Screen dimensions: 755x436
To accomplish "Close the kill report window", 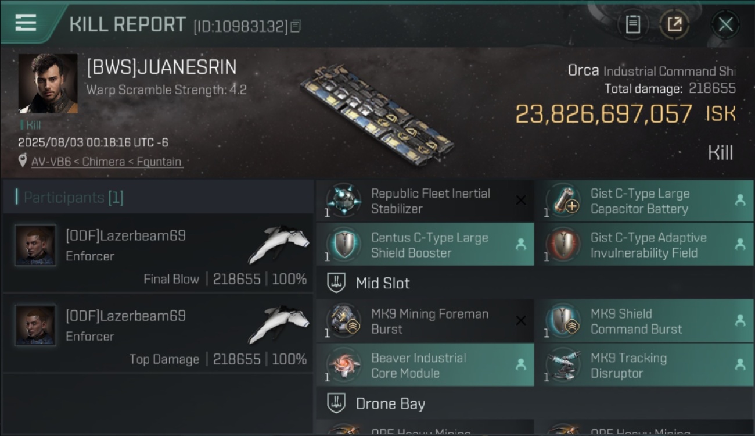I will pyautogui.click(x=725, y=24).
